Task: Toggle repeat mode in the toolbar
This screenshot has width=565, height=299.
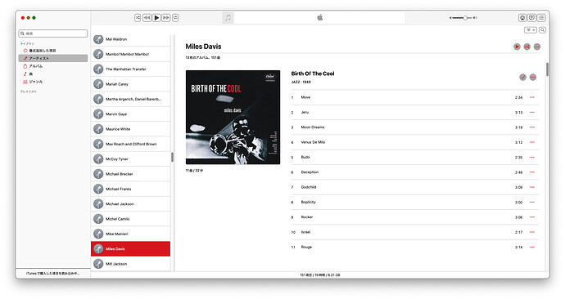Action: (175, 18)
